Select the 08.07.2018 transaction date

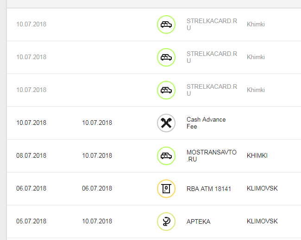(31, 156)
